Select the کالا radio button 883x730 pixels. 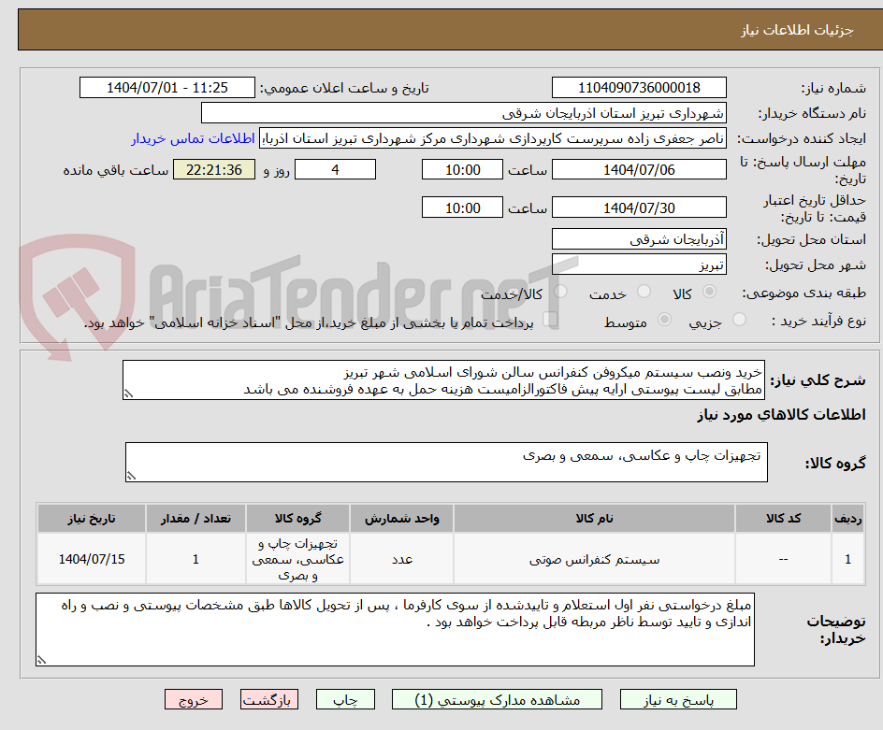(709, 291)
